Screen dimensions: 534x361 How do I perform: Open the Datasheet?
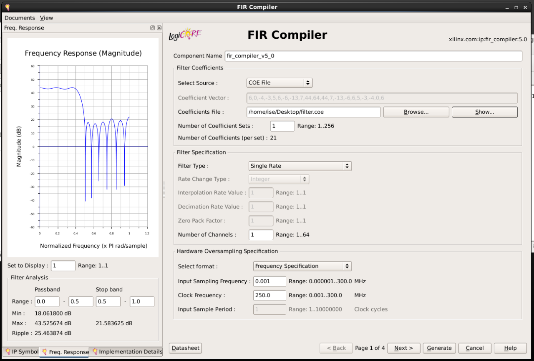(x=186, y=348)
